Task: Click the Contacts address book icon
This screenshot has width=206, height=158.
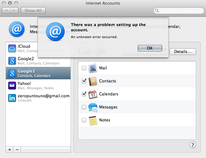Action: click(x=93, y=81)
